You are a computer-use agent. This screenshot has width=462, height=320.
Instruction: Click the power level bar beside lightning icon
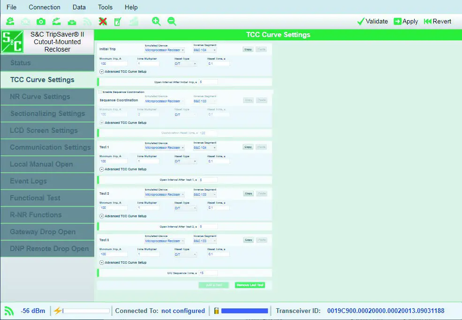click(x=86, y=311)
